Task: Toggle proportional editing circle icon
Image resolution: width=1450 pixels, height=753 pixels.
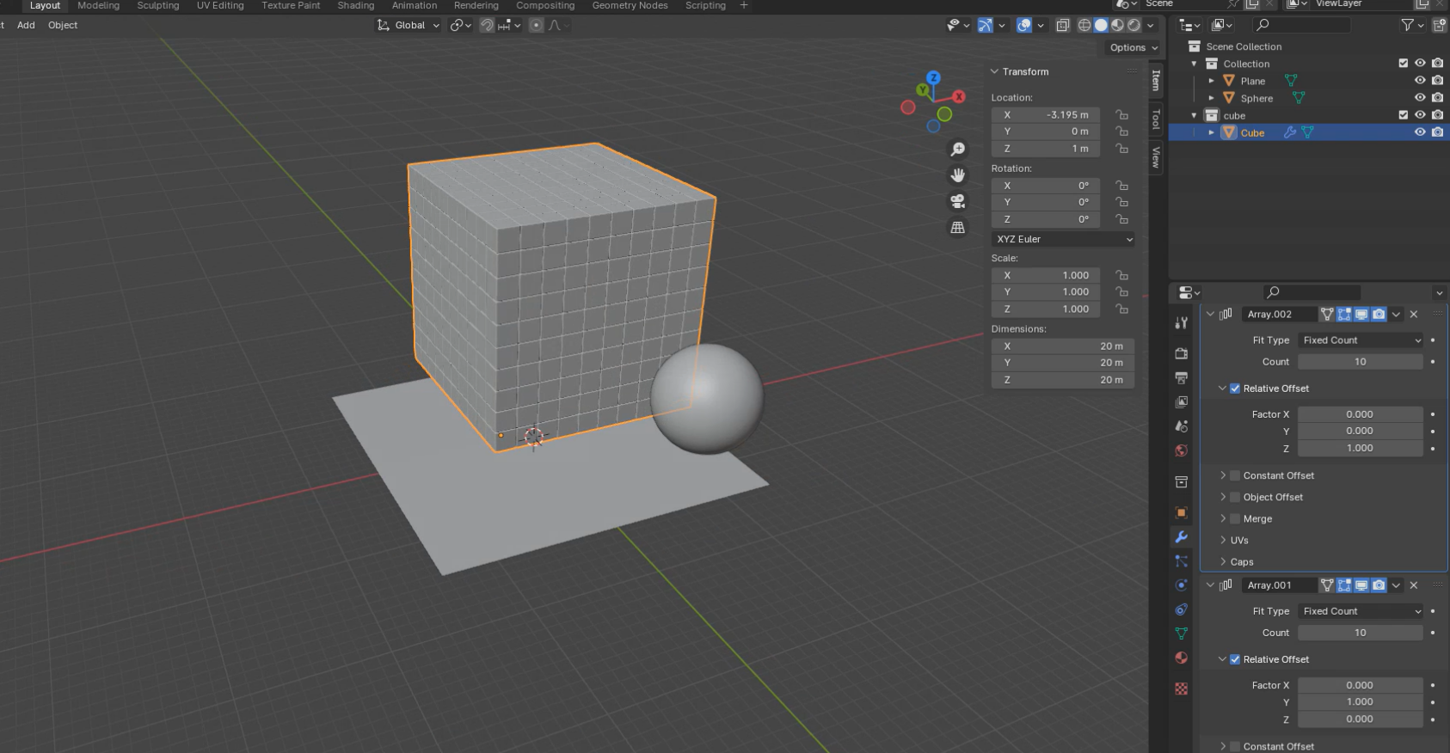Action: [x=537, y=26]
